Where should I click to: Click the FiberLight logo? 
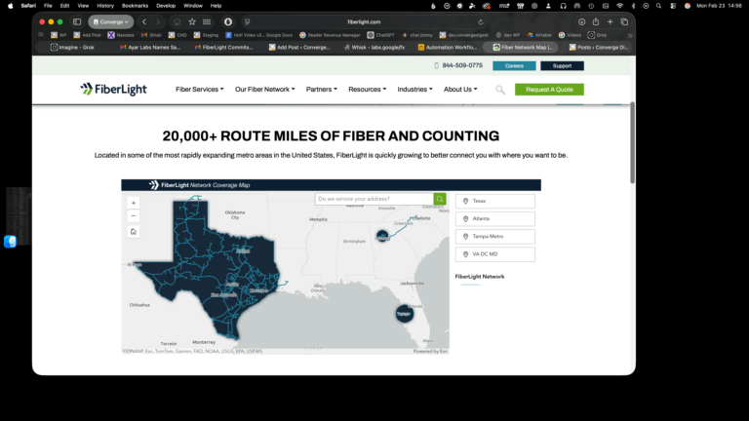pos(113,90)
